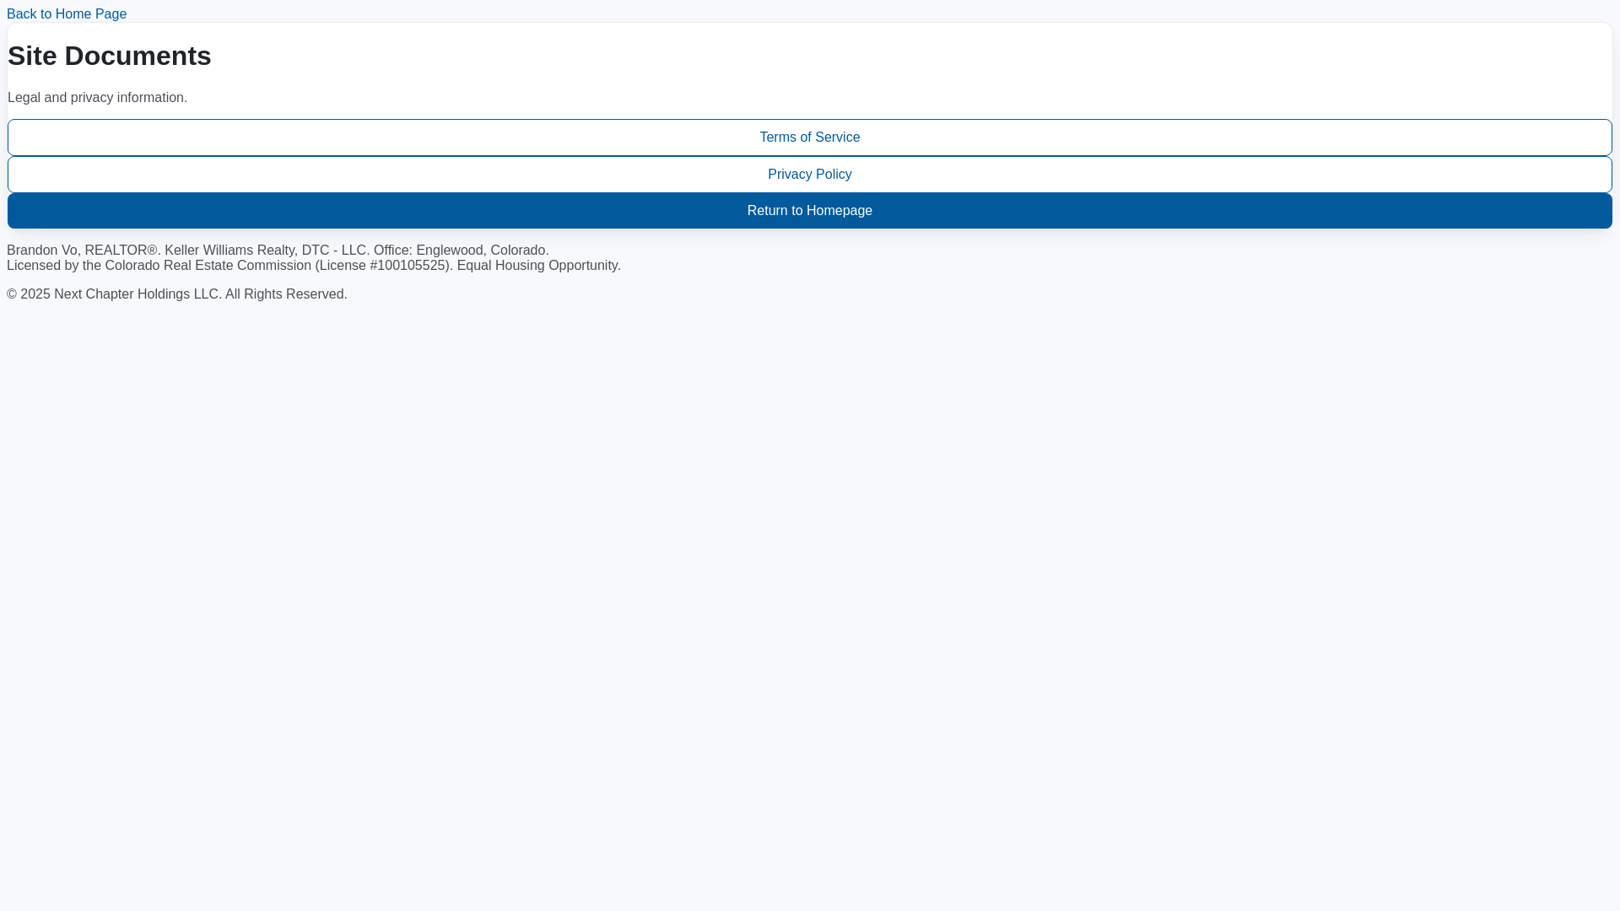Click the Back to Home Page link
The image size is (1620, 911).
pyautogui.click(x=67, y=14)
